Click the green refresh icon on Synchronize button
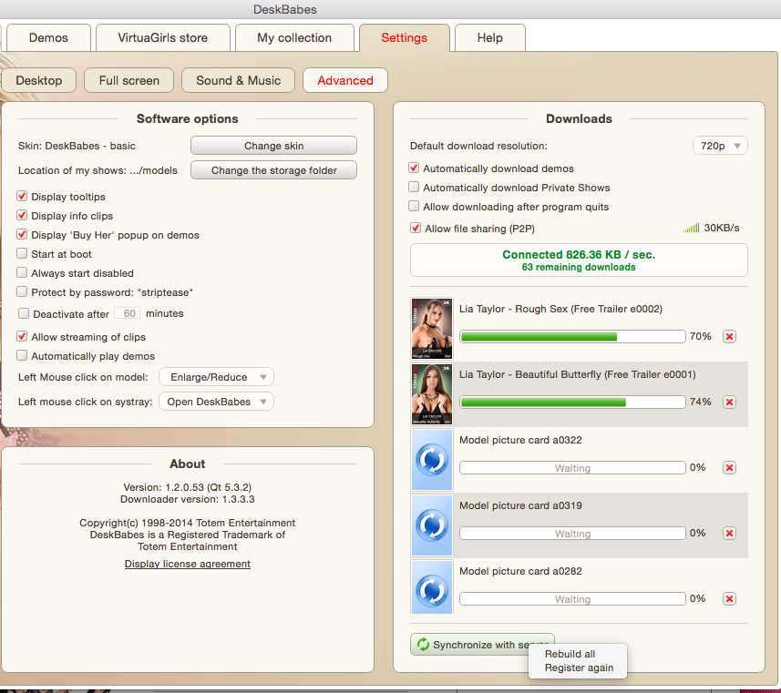Image resolution: width=781 pixels, height=693 pixels. (423, 645)
